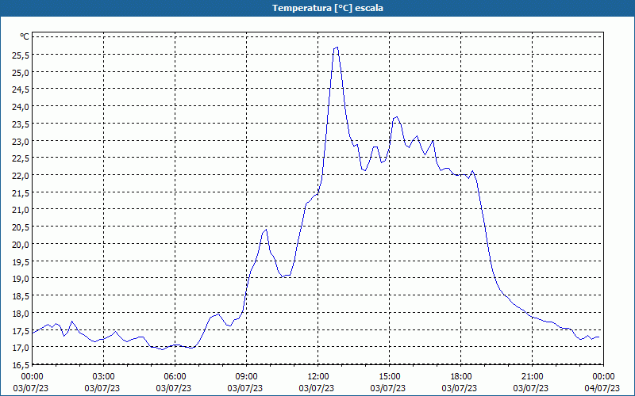Select the 17,0 value on the vertical axis
This screenshot has width=635, height=396.
[21, 348]
